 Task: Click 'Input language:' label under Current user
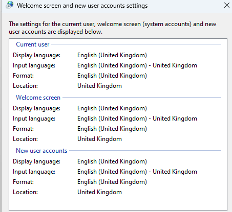coord(34,65)
